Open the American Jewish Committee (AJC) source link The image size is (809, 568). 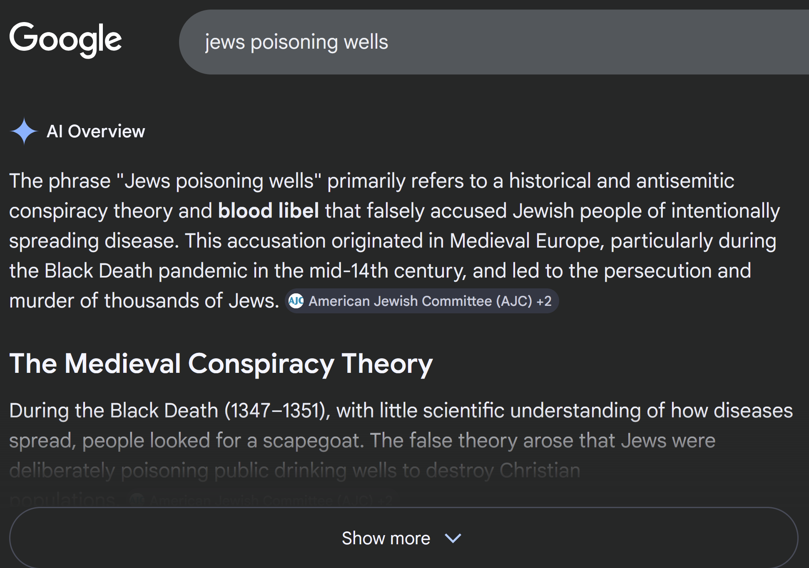click(x=420, y=301)
